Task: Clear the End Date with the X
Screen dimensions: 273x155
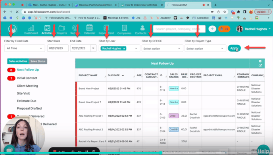Action: [x=93, y=48]
